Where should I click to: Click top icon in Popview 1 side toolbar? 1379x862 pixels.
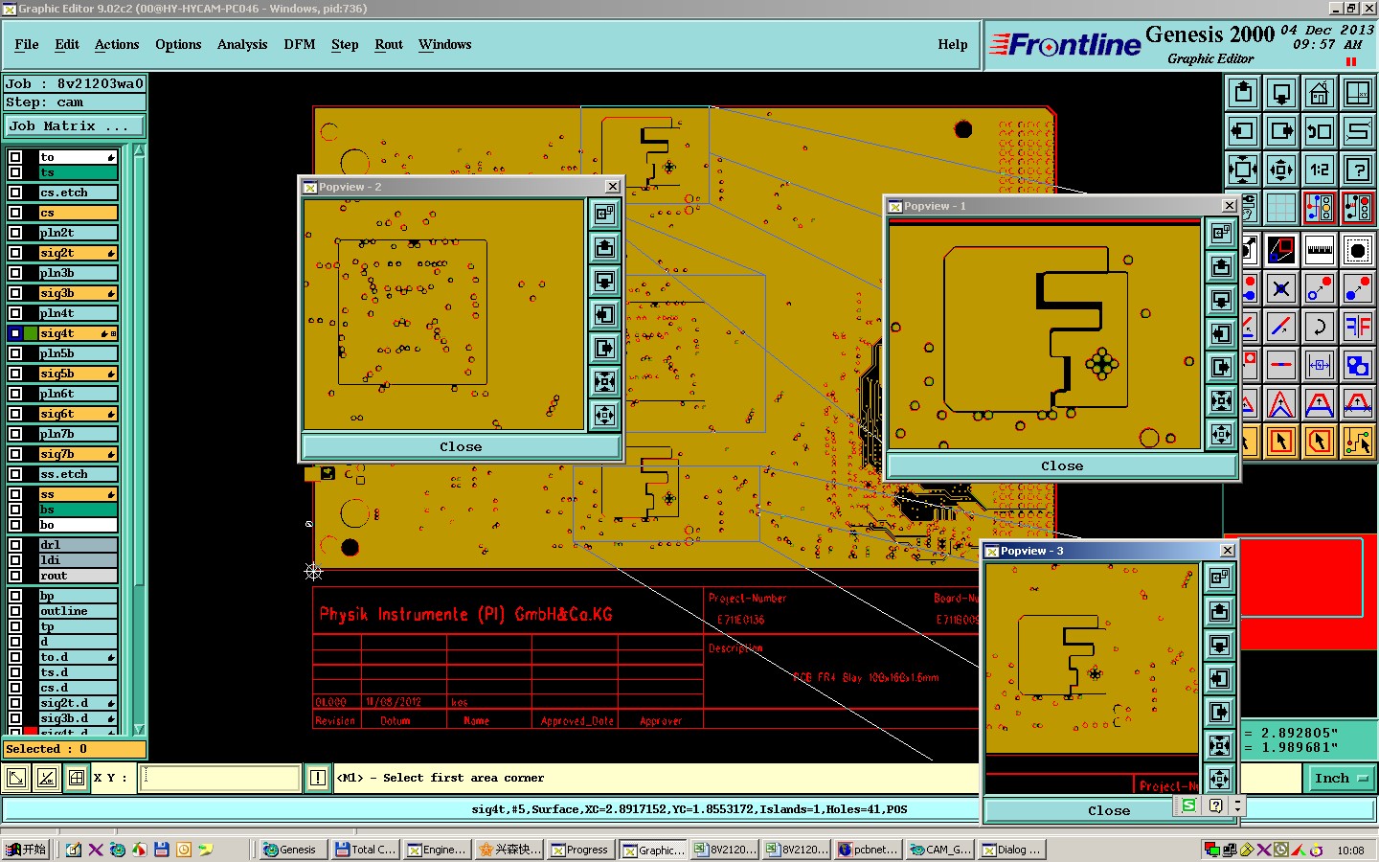click(x=1220, y=232)
